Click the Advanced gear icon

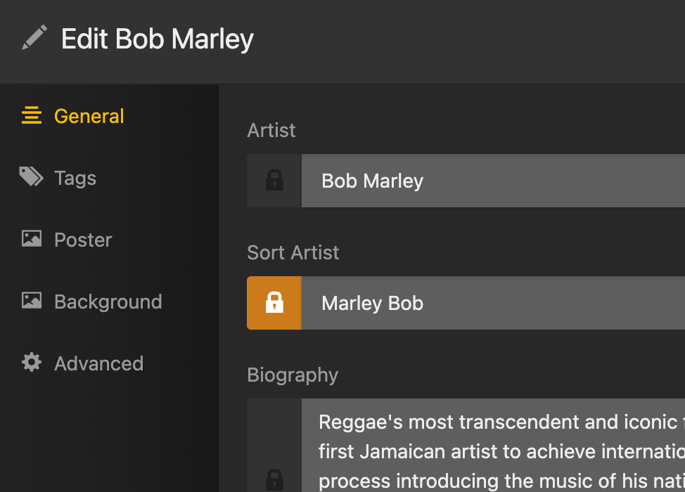[32, 363]
